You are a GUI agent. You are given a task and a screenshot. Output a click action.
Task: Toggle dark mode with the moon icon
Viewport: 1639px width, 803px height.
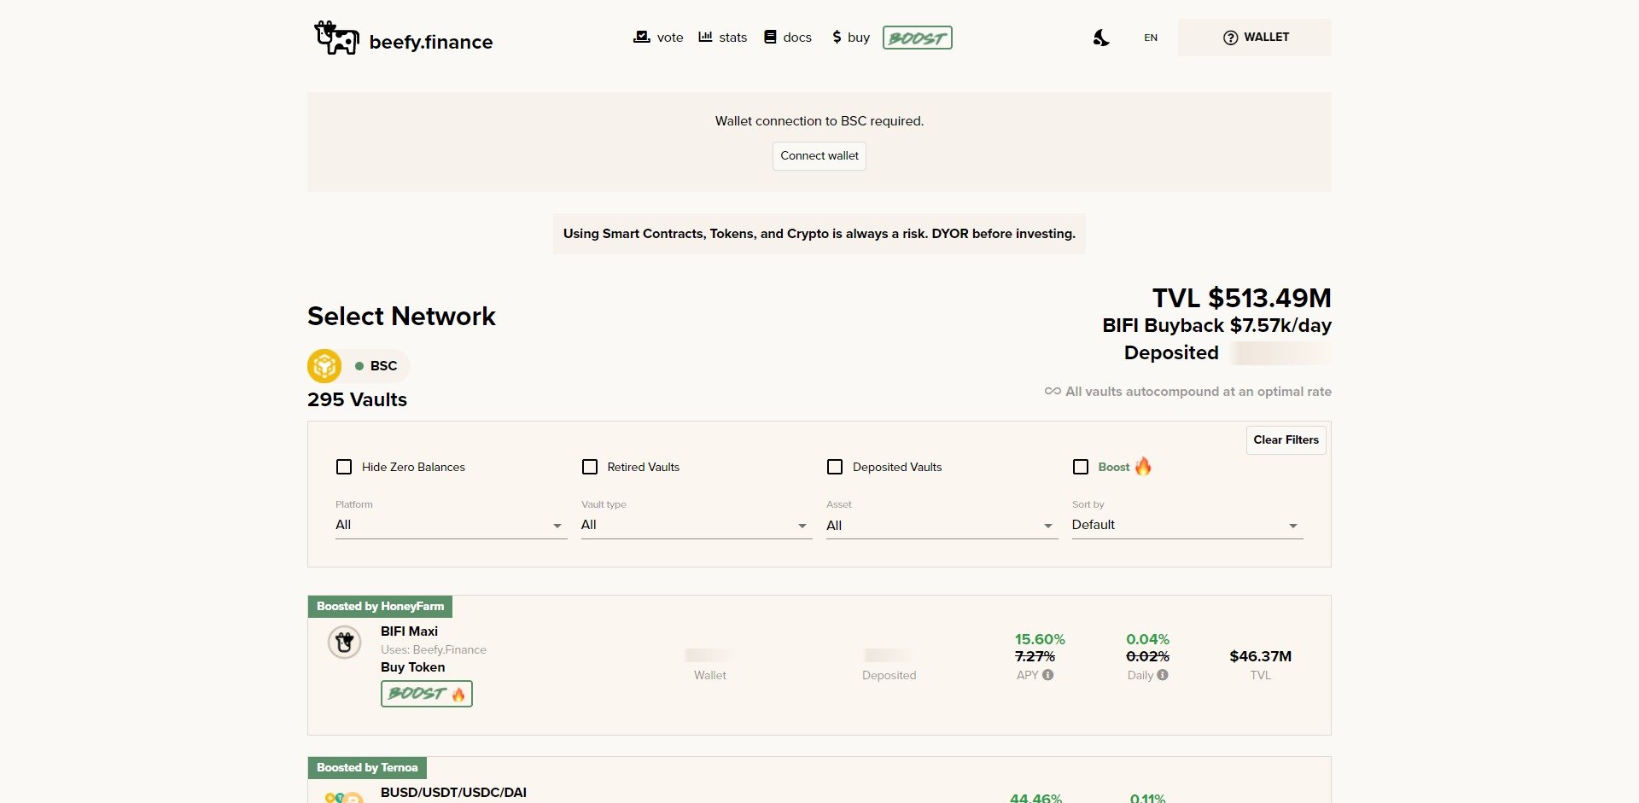pos(1100,37)
